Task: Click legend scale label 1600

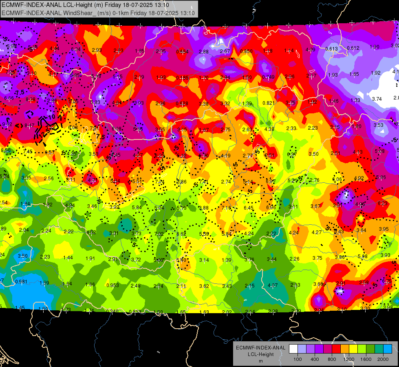Action: (x=366, y=359)
